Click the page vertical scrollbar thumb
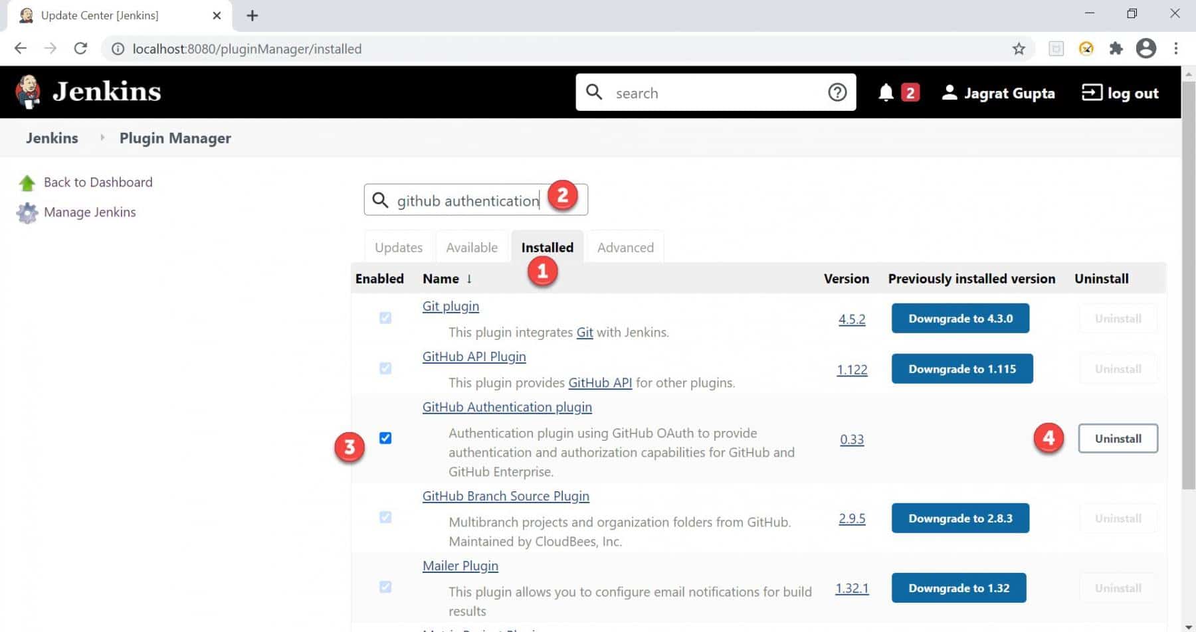The height and width of the screenshot is (632, 1196). tap(1189, 285)
